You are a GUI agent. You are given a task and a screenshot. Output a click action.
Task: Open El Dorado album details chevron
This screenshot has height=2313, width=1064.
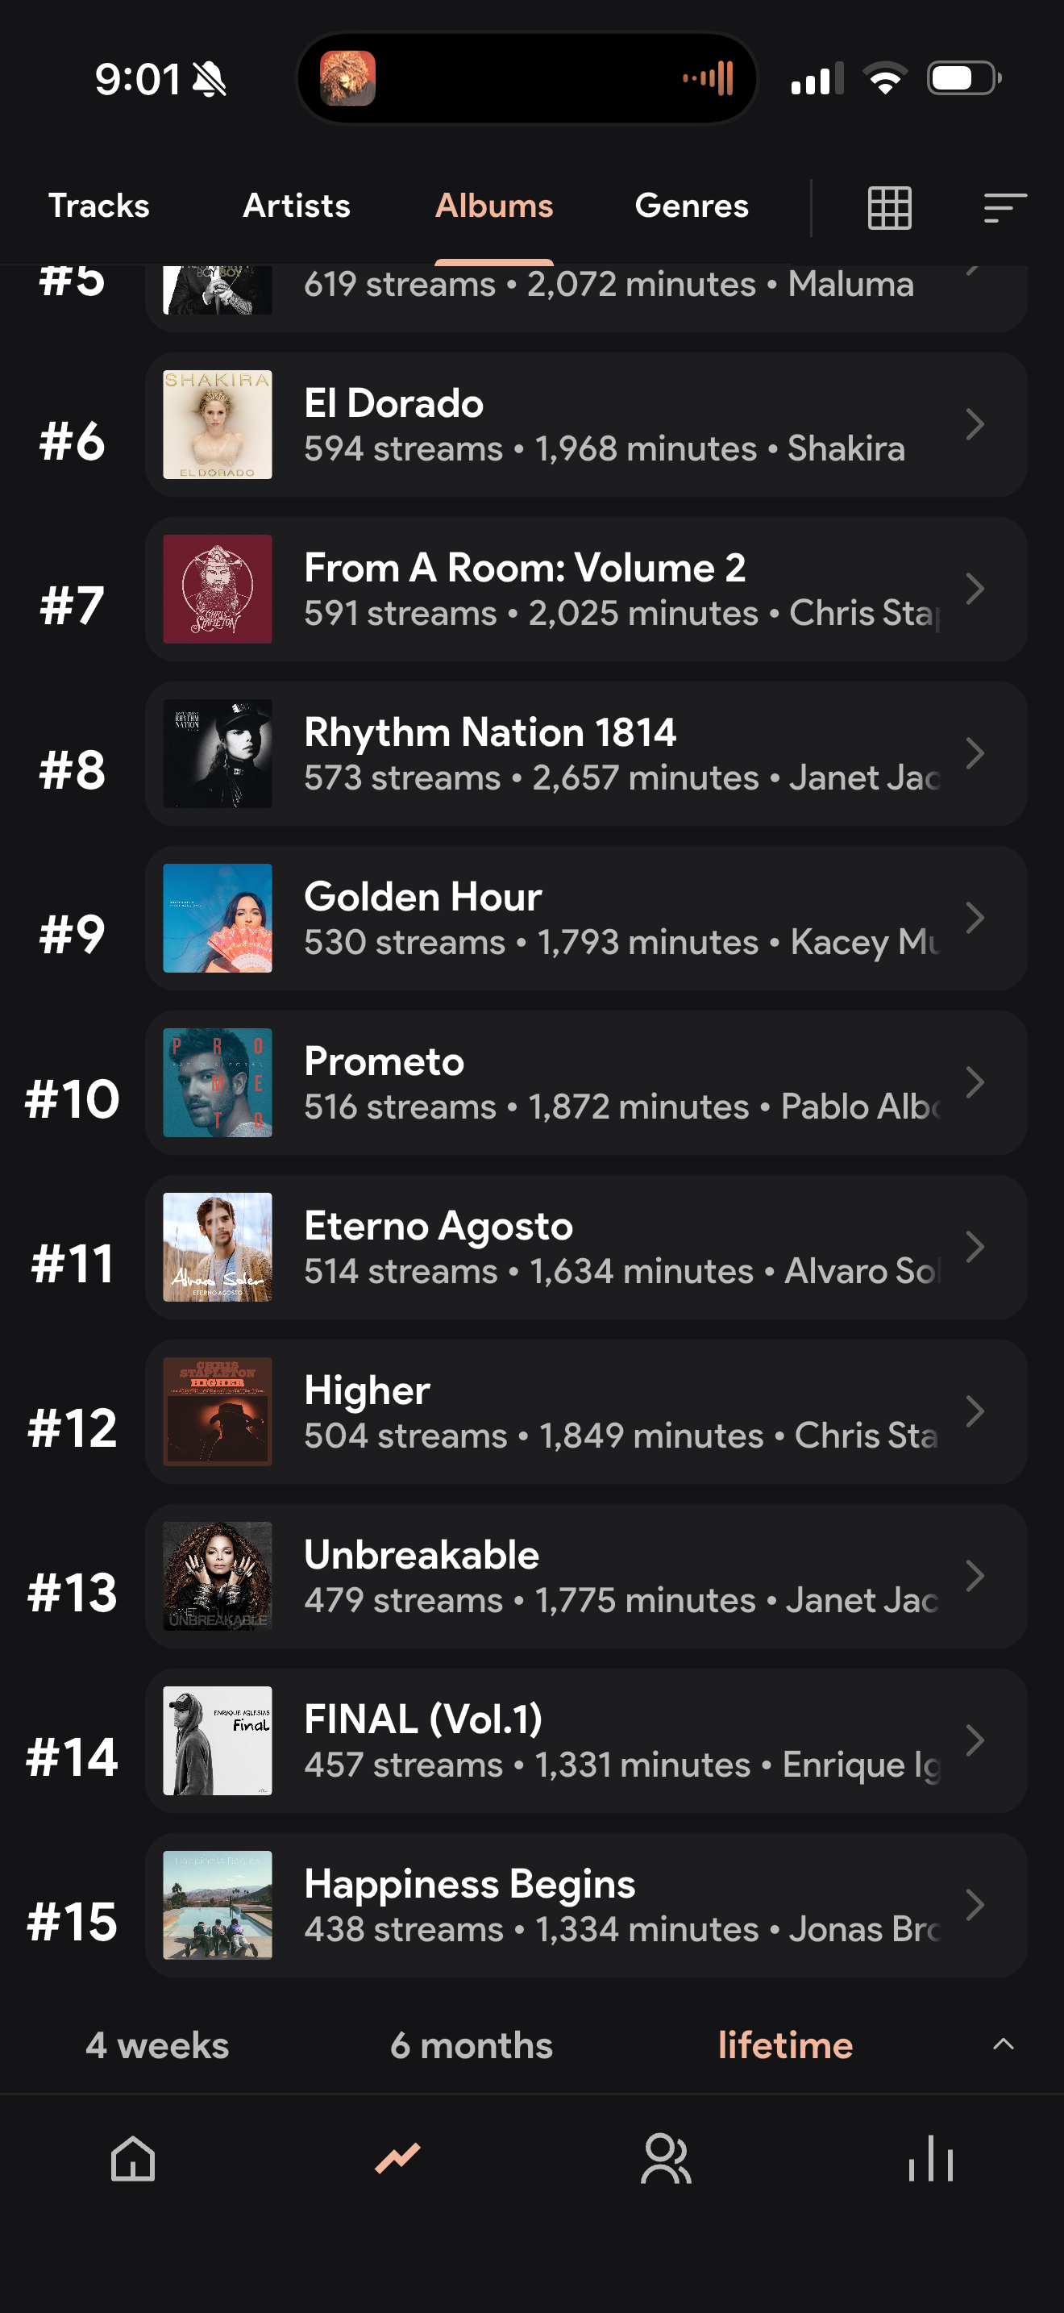(975, 424)
